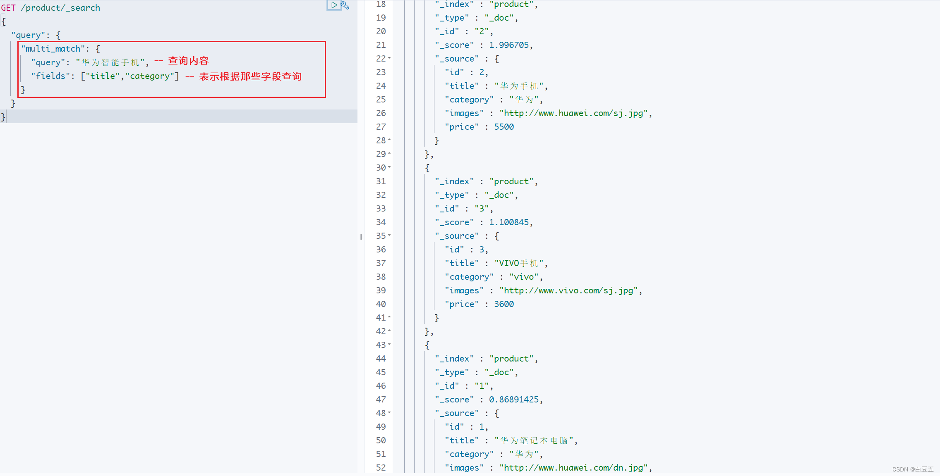
Task: Click the huawei.com/dn.jpg image URL
Action: pyautogui.click(x=573, y=468)
